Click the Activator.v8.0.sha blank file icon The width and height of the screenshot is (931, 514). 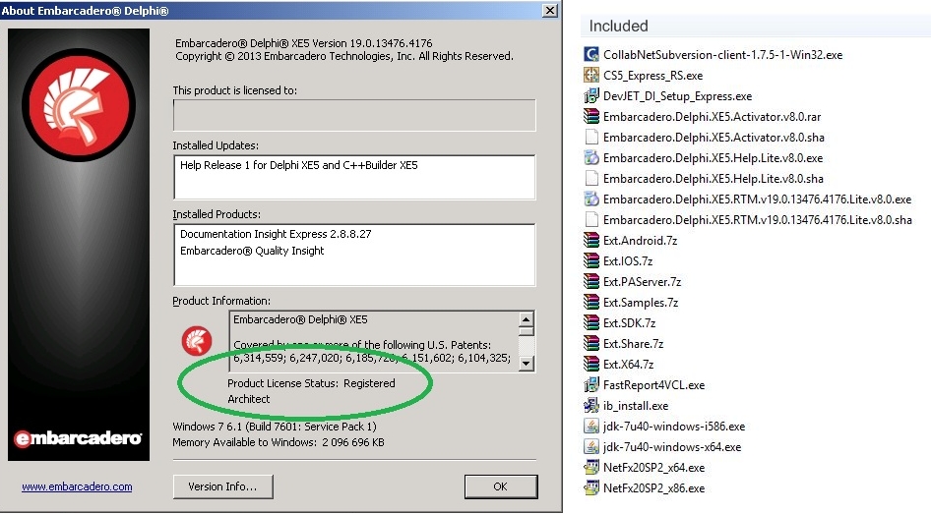(x=591, y=137)
